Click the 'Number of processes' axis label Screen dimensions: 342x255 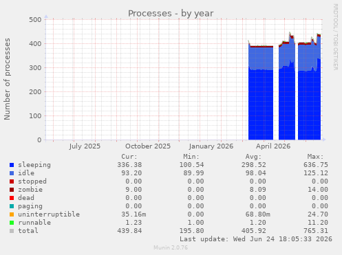[x=7, y=79]
